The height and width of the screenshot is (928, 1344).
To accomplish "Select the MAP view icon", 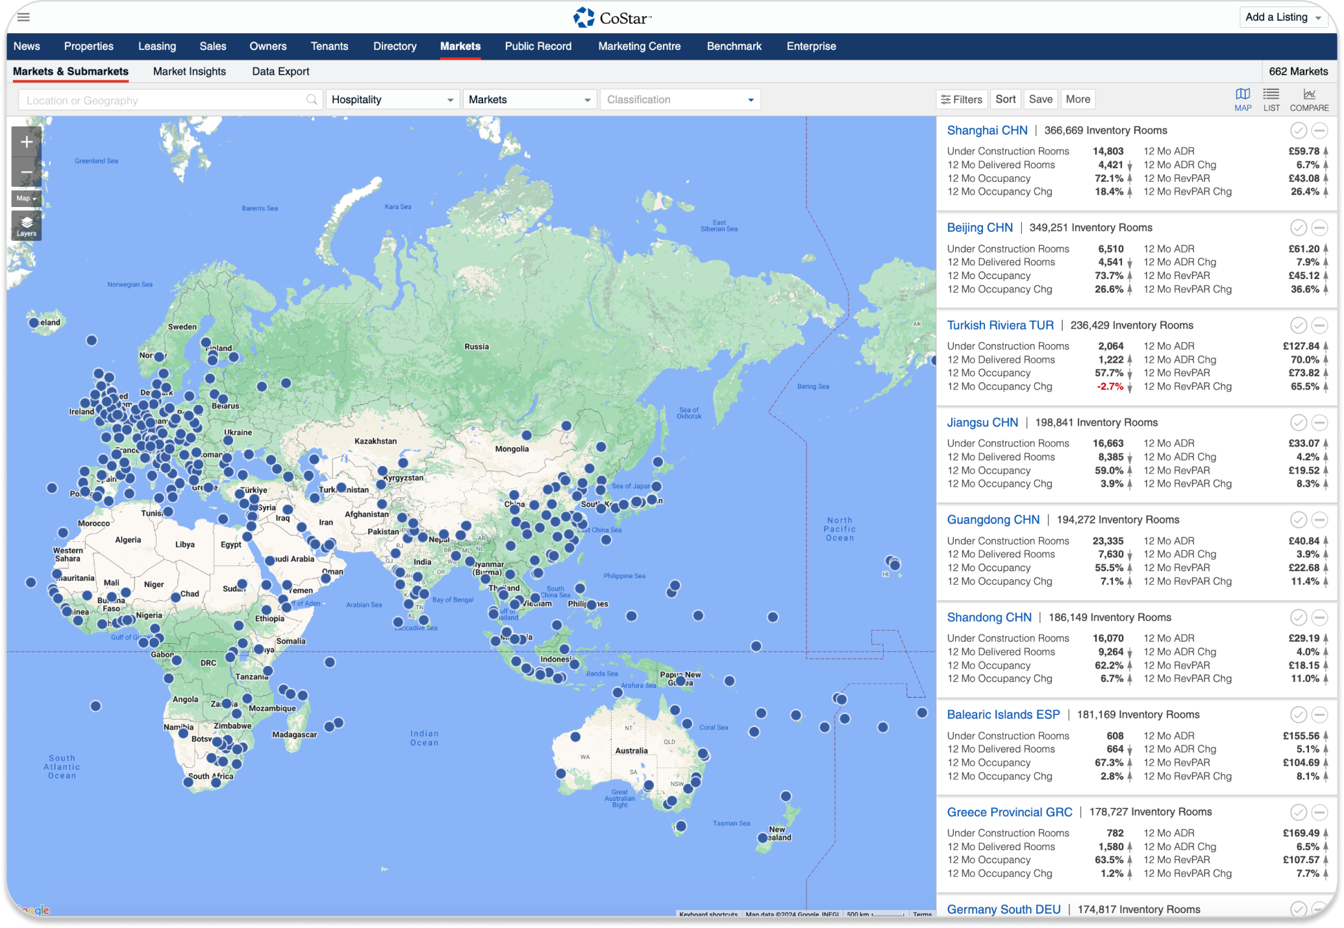I will click(1242, 99).
